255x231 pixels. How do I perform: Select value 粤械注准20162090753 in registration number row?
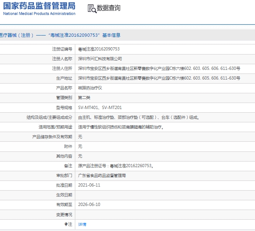(x=99, y=49)
